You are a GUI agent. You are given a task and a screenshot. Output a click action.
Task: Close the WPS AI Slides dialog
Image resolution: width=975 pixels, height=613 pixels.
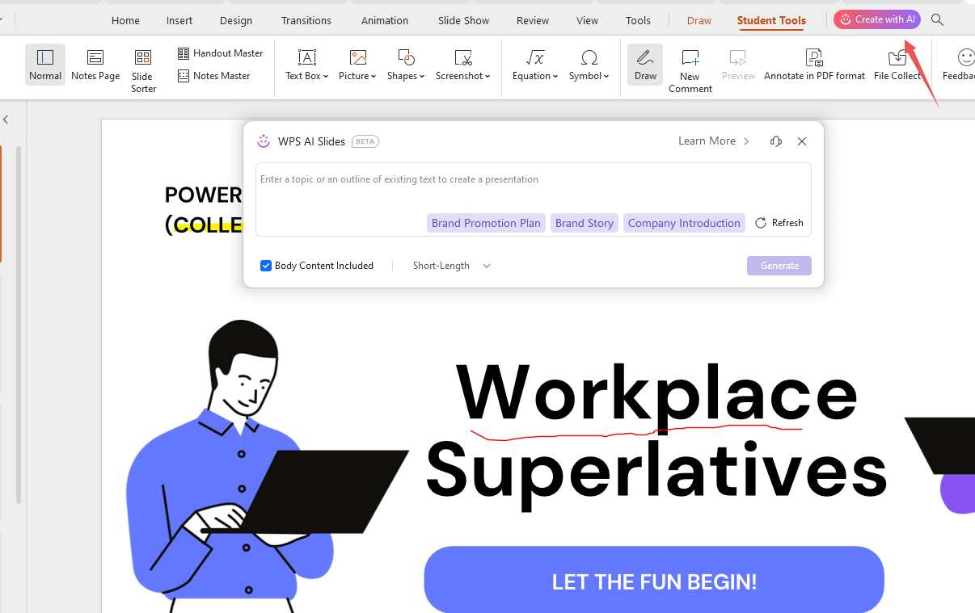[802, 141]
